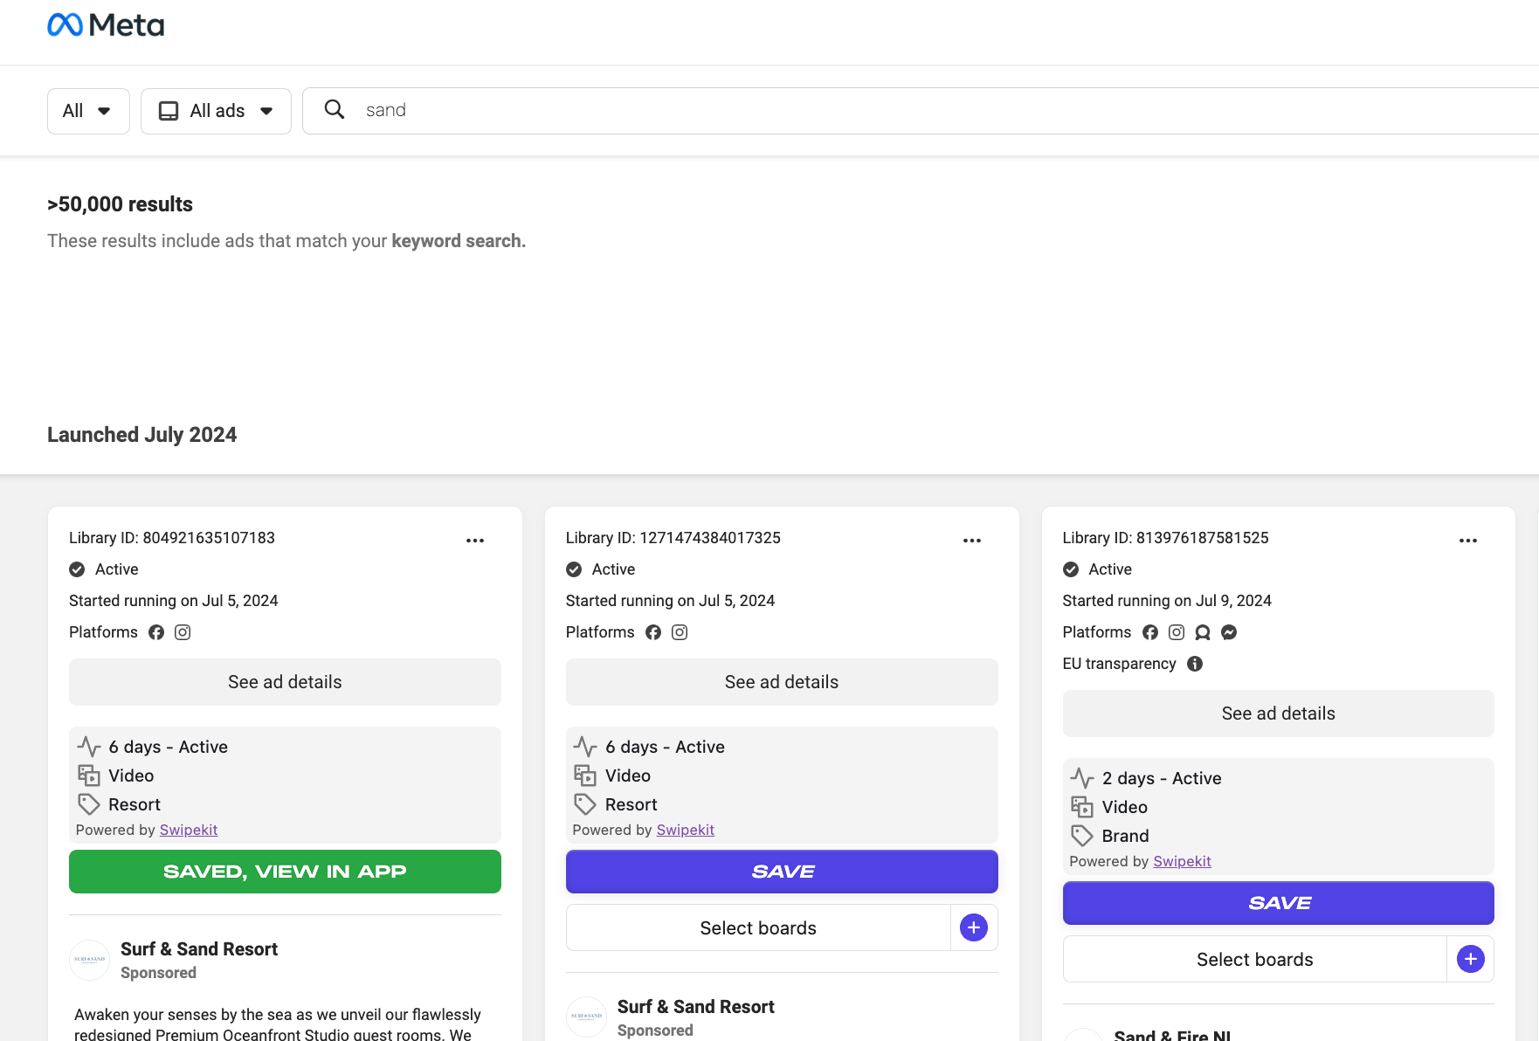This screenshot has width=1539, height=1041.
Task: Select the Instagram platform icon on the first ad
Action: point(183,631)
